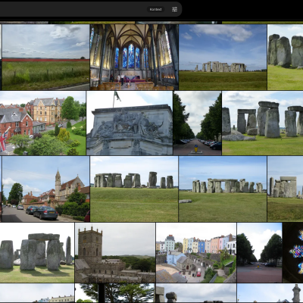
Task: Select distant Stonehenge under blue sky photo
Action: point(223,58)
